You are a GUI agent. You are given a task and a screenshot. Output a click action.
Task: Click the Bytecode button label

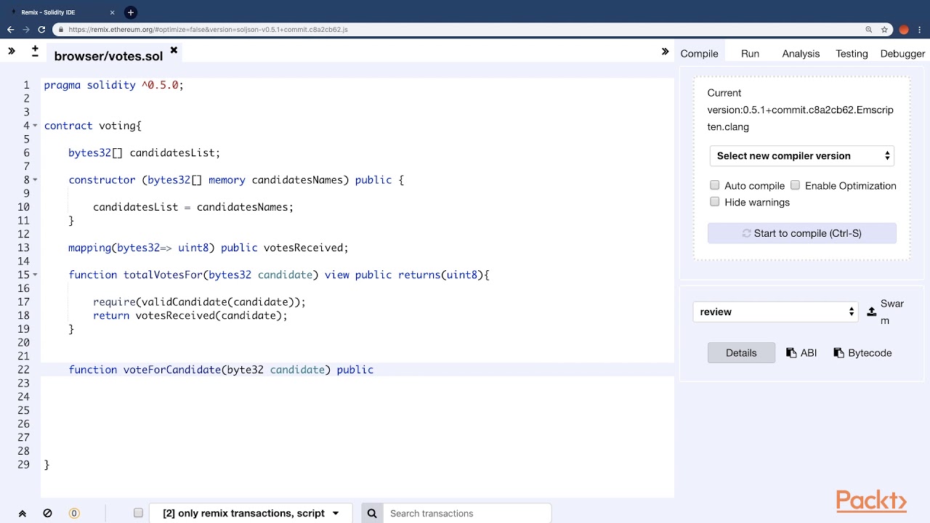tap(870, 353)
